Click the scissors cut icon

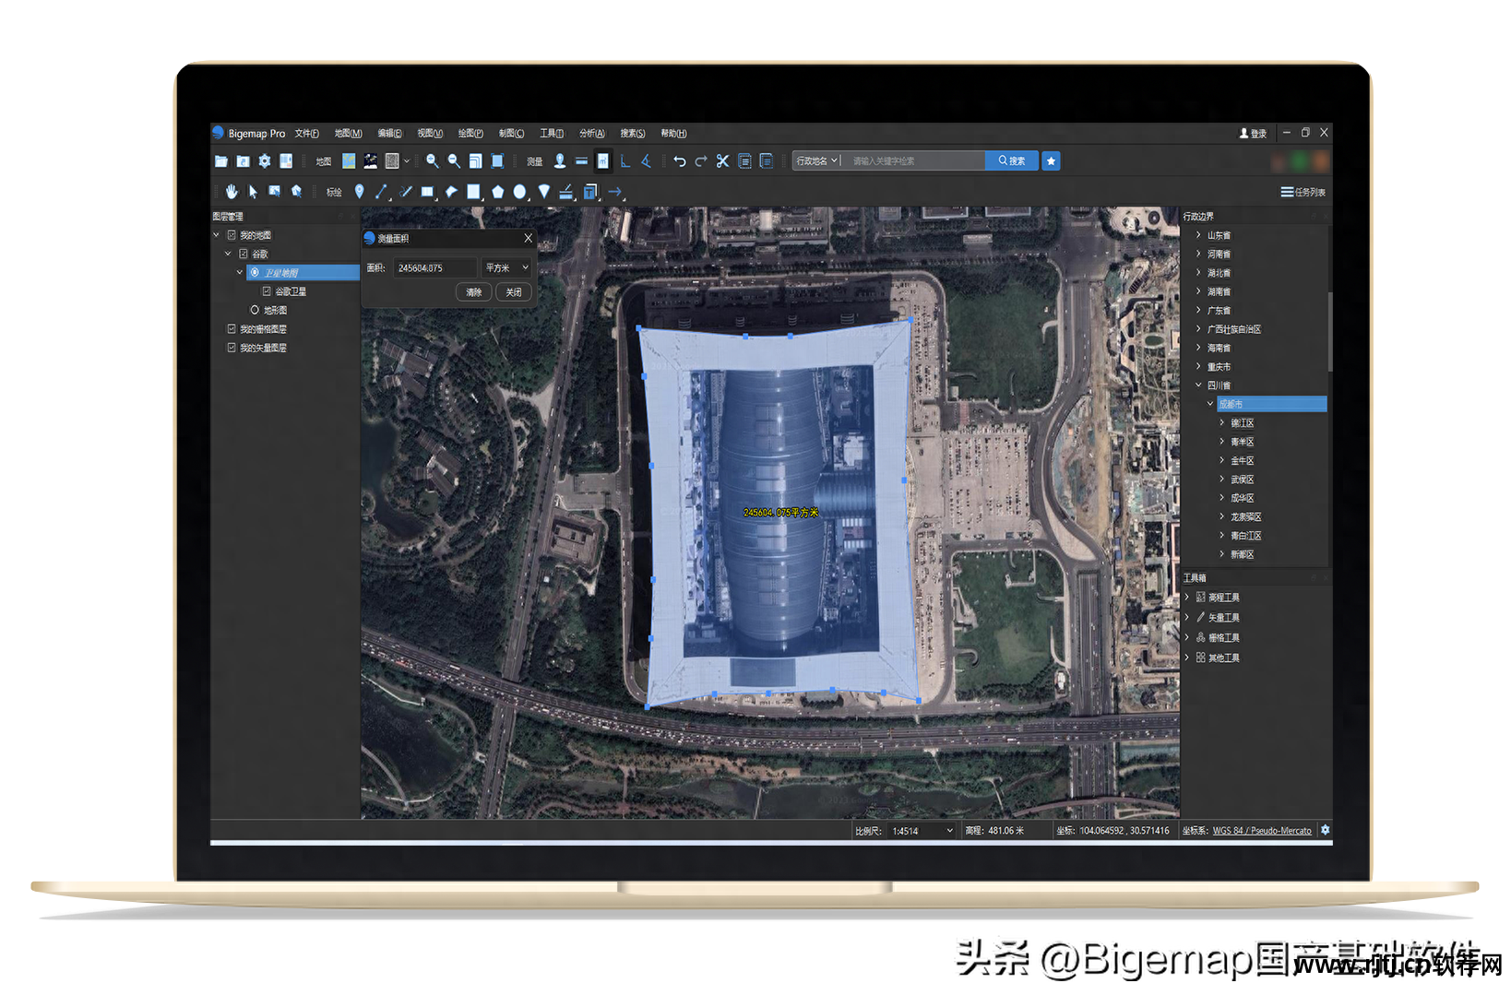click(x=722, y=161)
